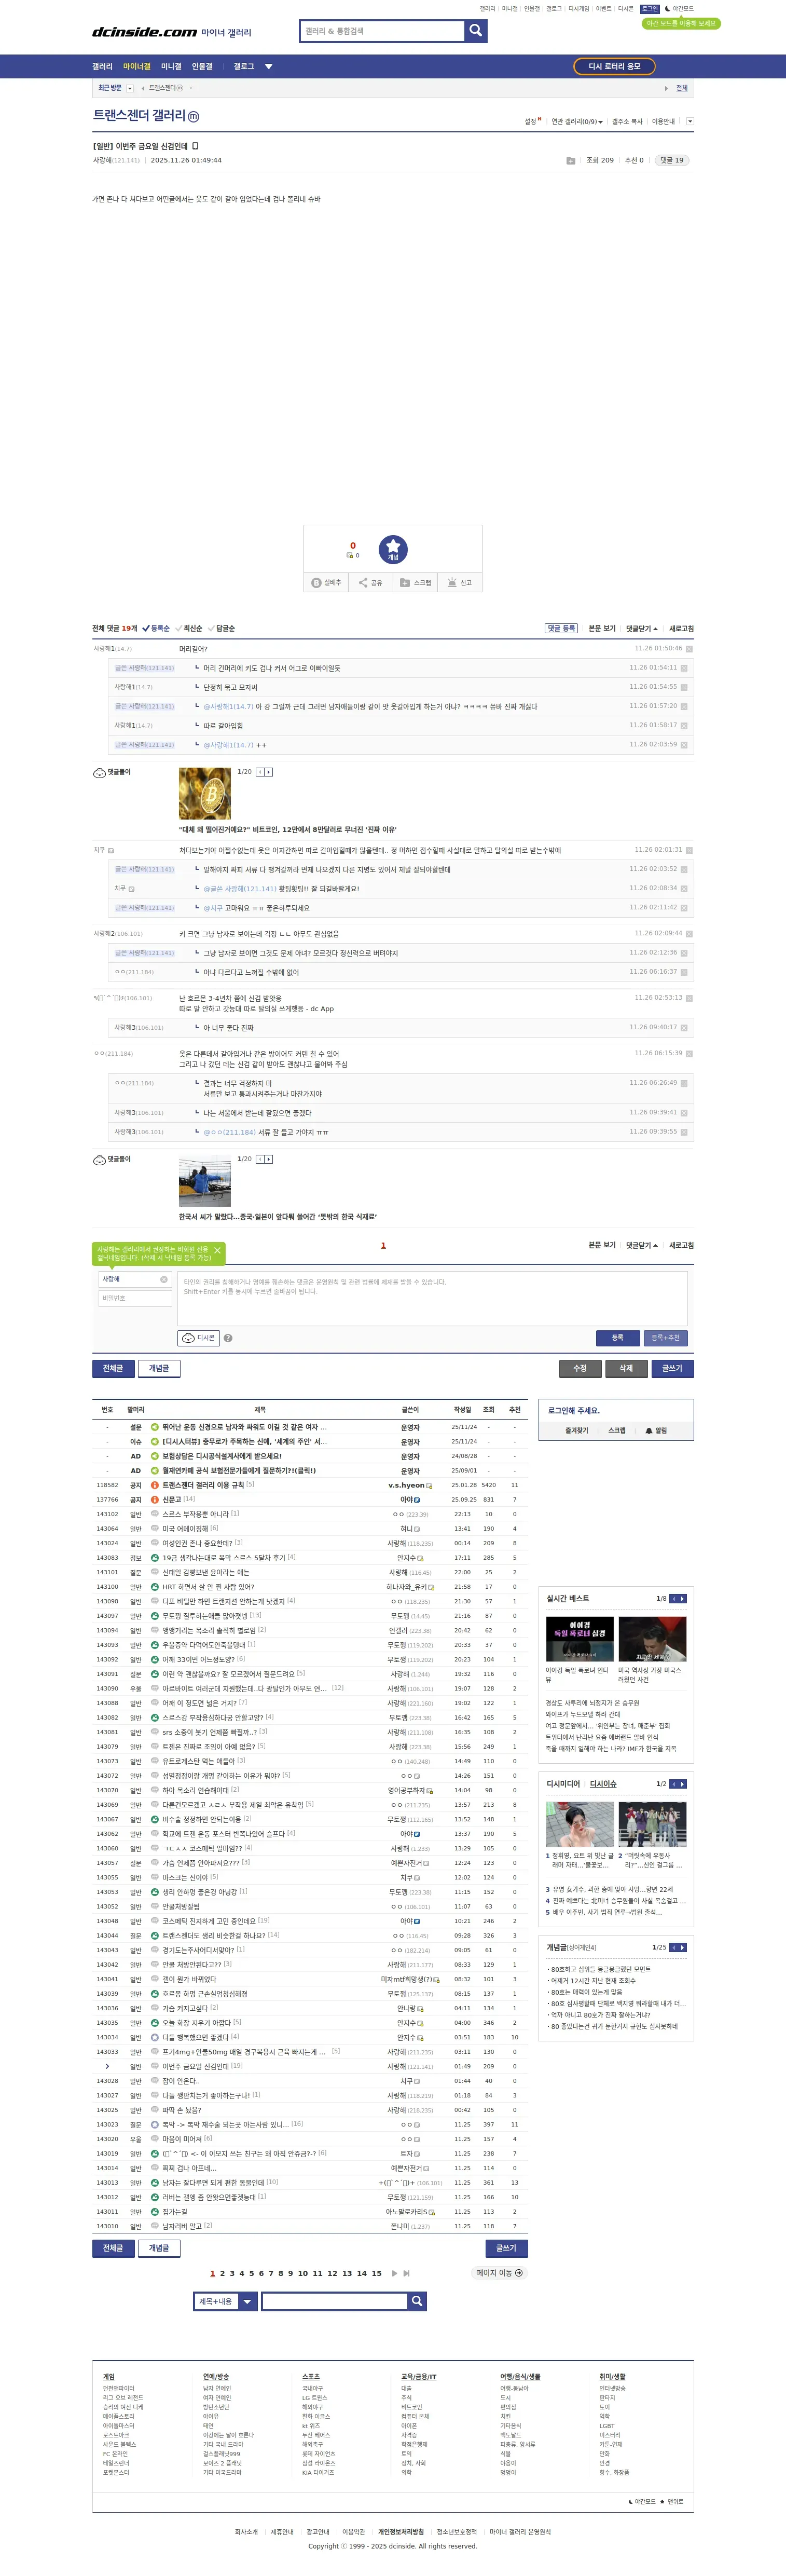Toggle 댓글닫기 above the comments
This screenshot has height=2576, width=786.
(642, 628)
